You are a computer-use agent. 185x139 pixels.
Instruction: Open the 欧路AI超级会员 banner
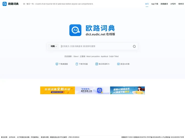click(x=127, y=90)
